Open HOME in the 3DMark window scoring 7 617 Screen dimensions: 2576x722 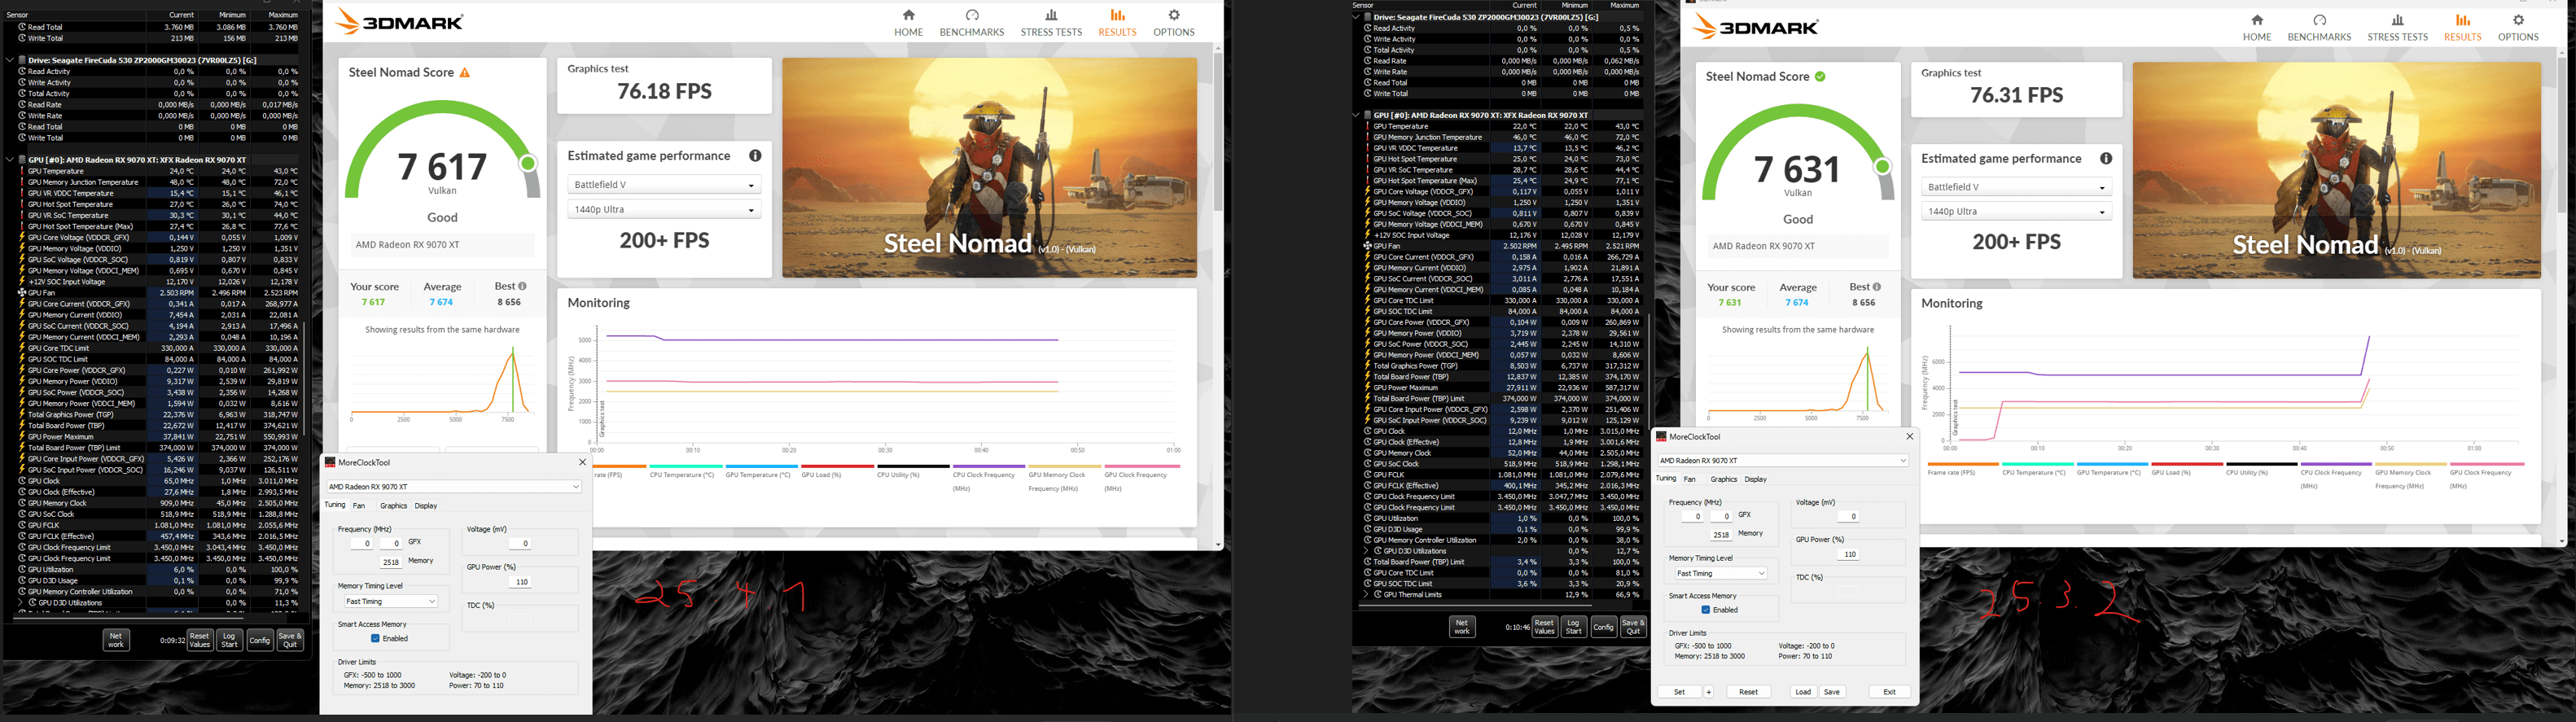tap(908, 23)
